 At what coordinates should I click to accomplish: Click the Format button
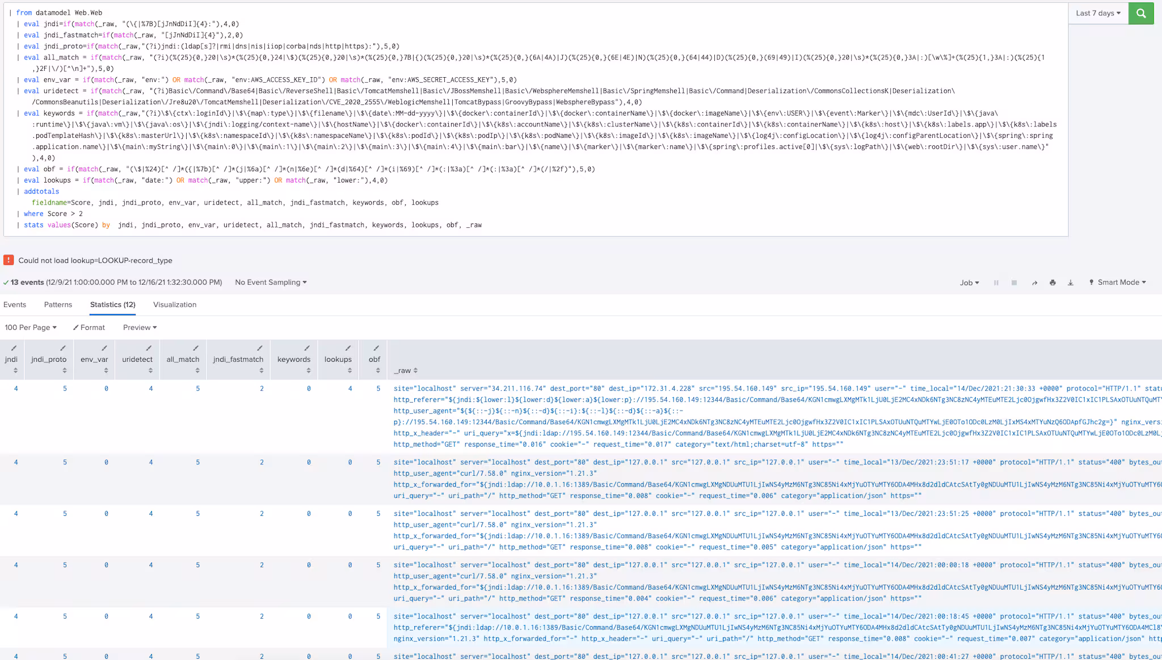[x=89, y=327]
